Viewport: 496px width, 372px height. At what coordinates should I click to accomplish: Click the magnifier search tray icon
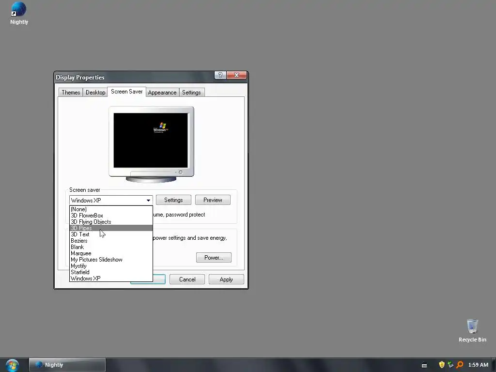pos(460,365)
